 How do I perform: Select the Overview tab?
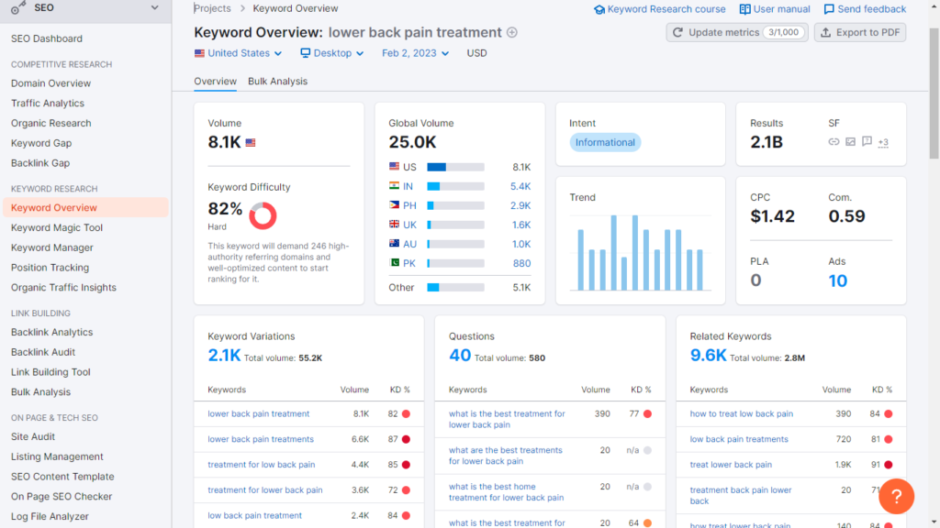coord(215,81)
